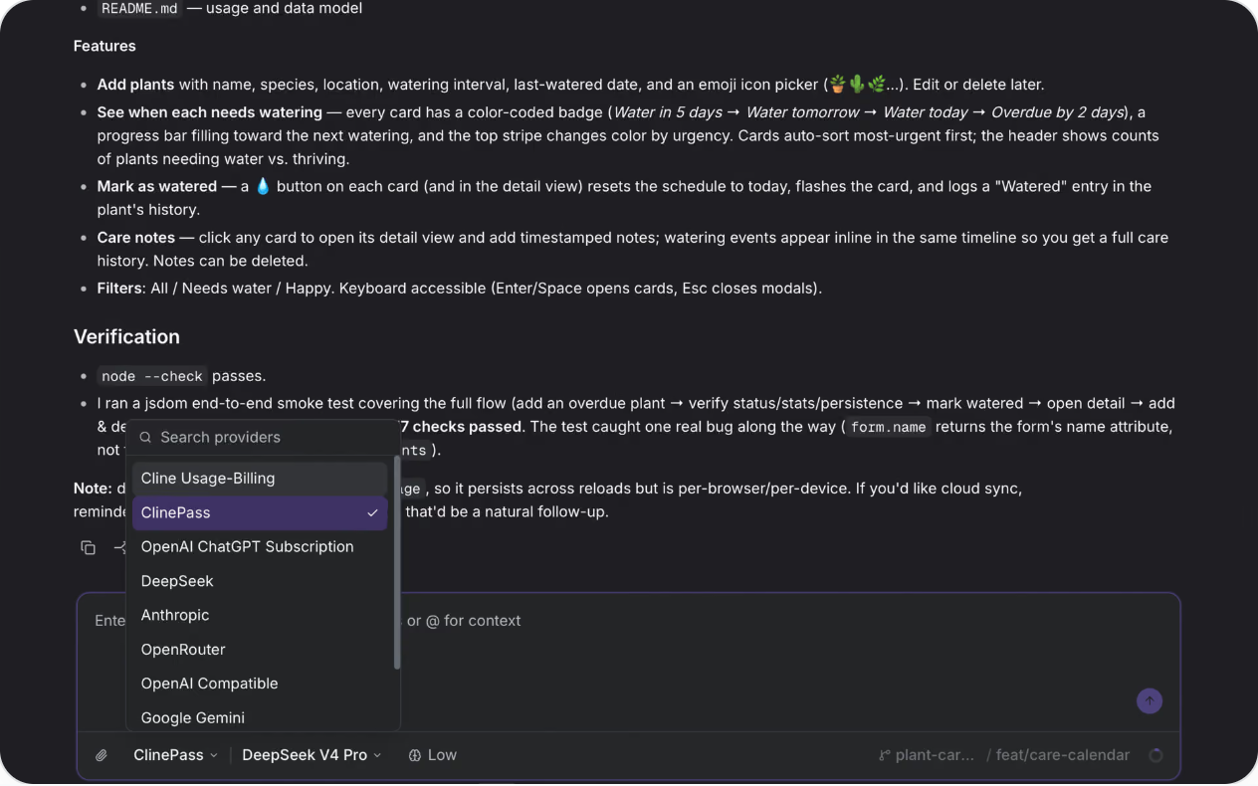Open the Low reasoning effort selector

coord(433,755)
